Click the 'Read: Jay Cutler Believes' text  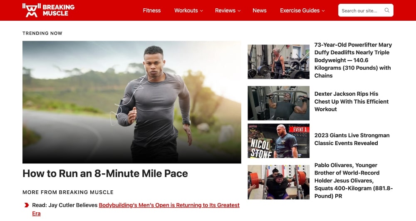(x=65, y=205)
